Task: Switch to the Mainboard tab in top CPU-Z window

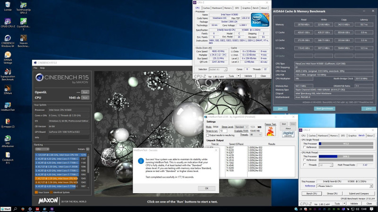Action: click(x=217, y=8)
